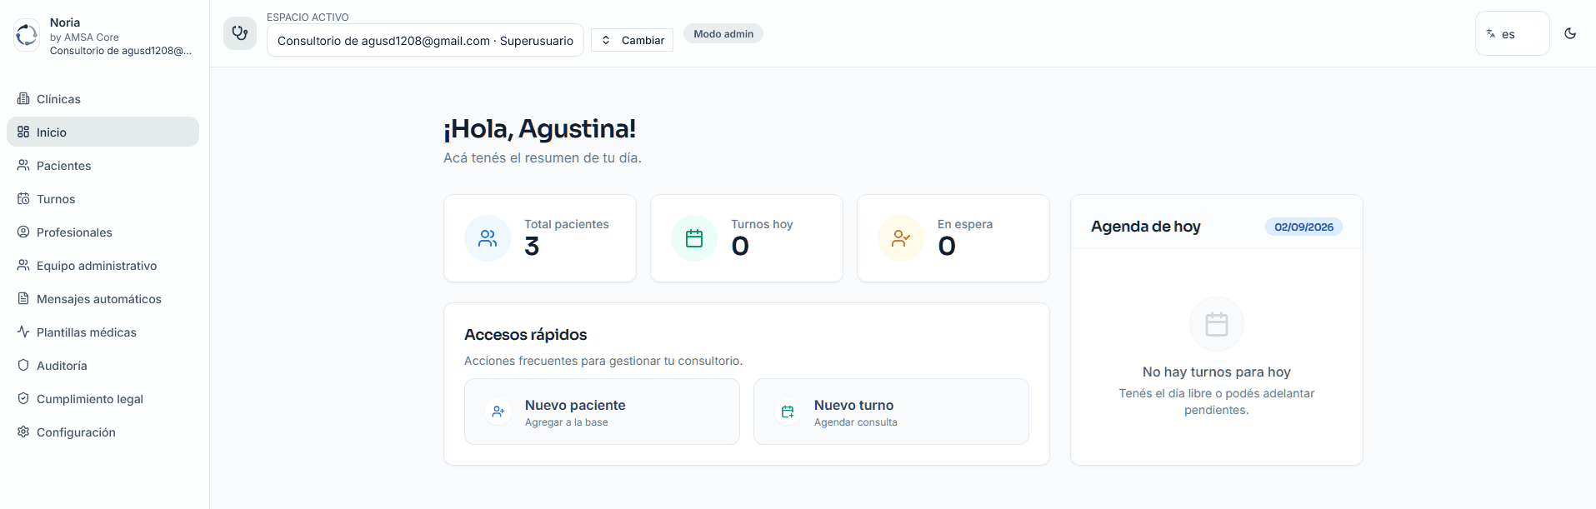Click the Plantillas médicas pulse icon
Screen dimensions: 1596x509
[23, 332]
